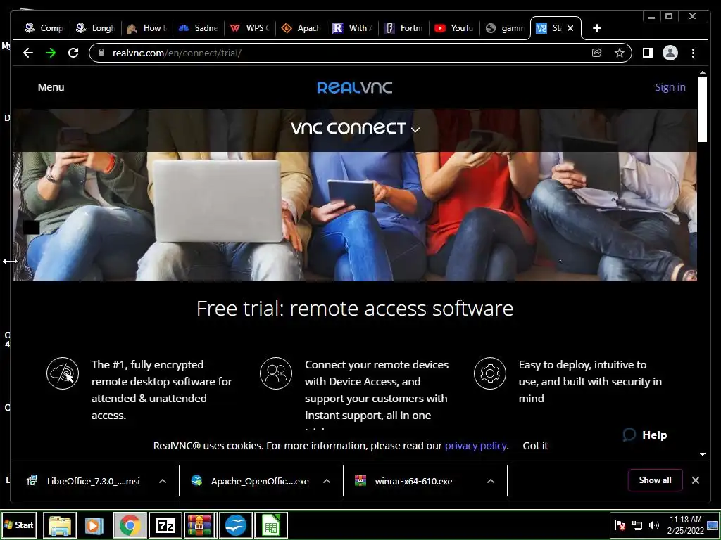Expand LibreOffice download options chevron

pos(163,481)
